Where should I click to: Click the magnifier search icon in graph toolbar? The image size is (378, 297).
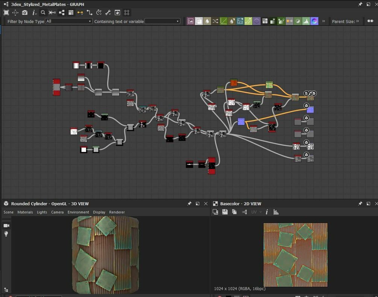(x=43, y=13)
